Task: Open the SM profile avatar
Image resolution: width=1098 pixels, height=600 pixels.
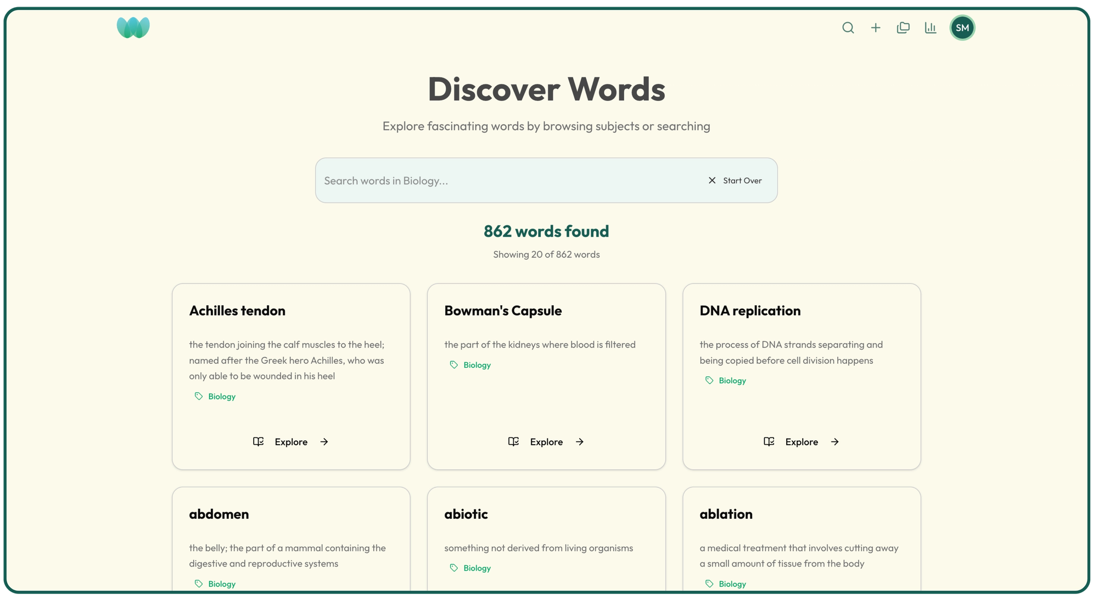Action: [962, 28]
